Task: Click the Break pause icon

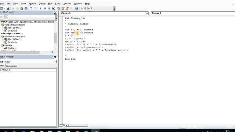Action: [45, 8]
